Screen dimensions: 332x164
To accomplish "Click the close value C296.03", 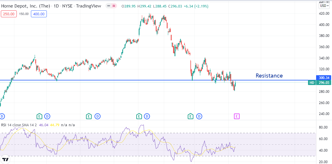I will [175, 6].
